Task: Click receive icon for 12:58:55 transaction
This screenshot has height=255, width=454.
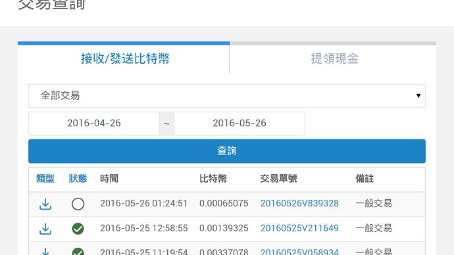Action: click(45, 229)
